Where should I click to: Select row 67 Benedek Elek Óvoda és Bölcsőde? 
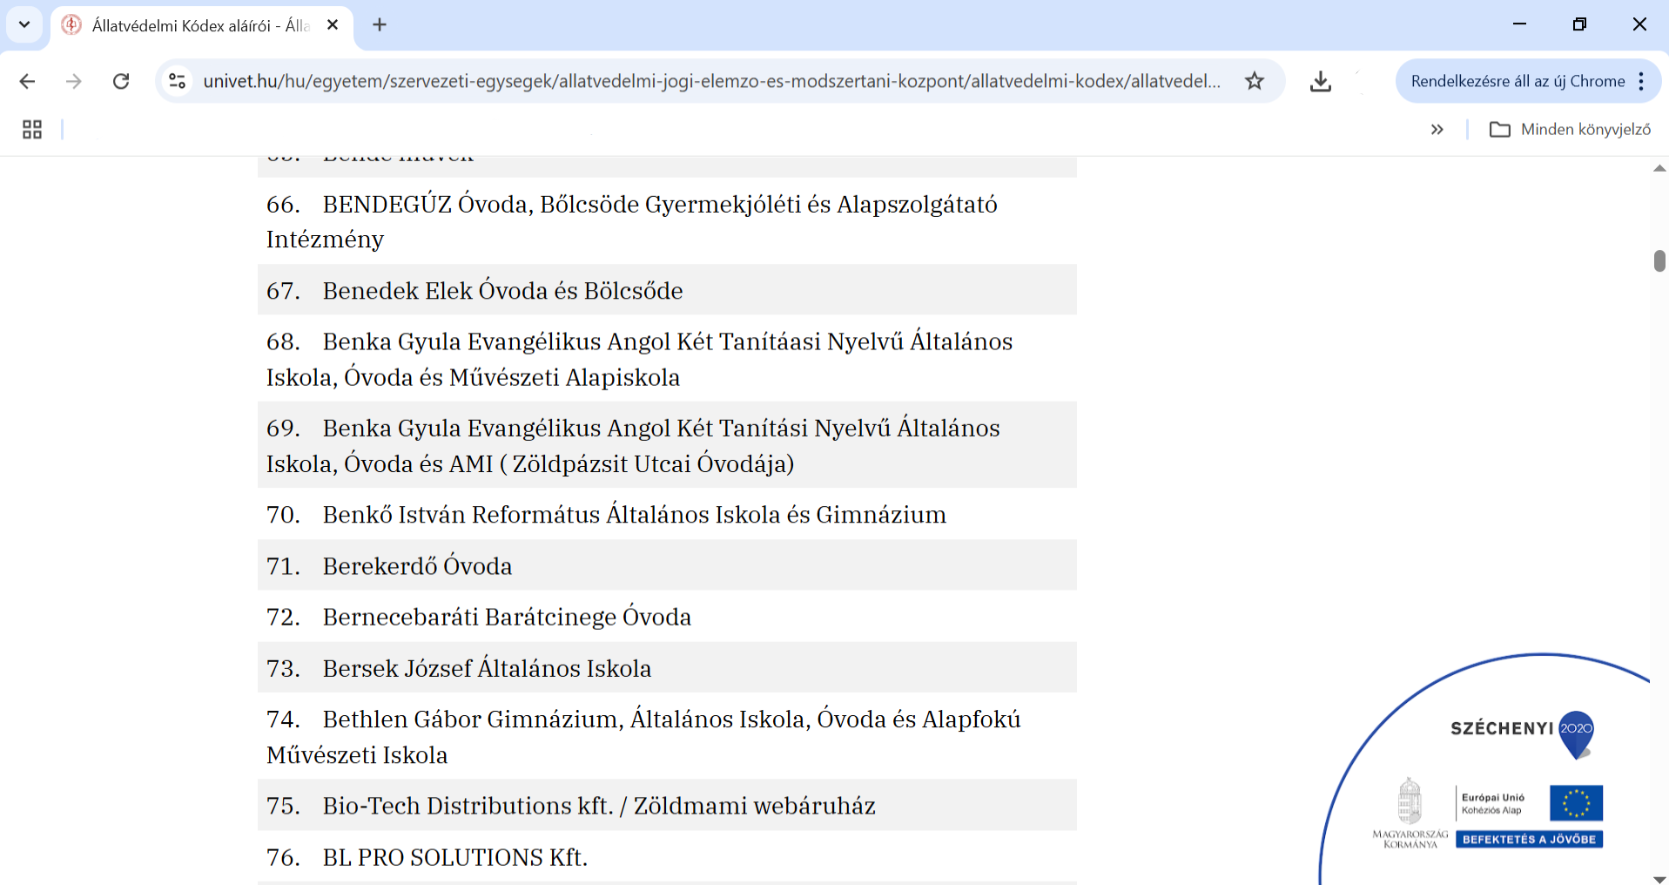[667, 290]
